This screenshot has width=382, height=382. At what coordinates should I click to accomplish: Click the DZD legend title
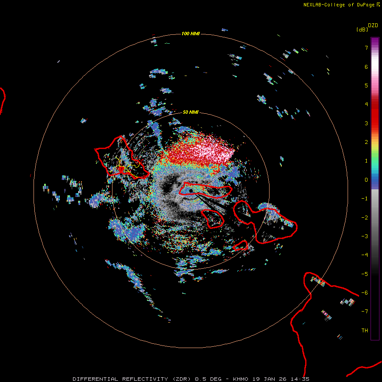(373, 25)
